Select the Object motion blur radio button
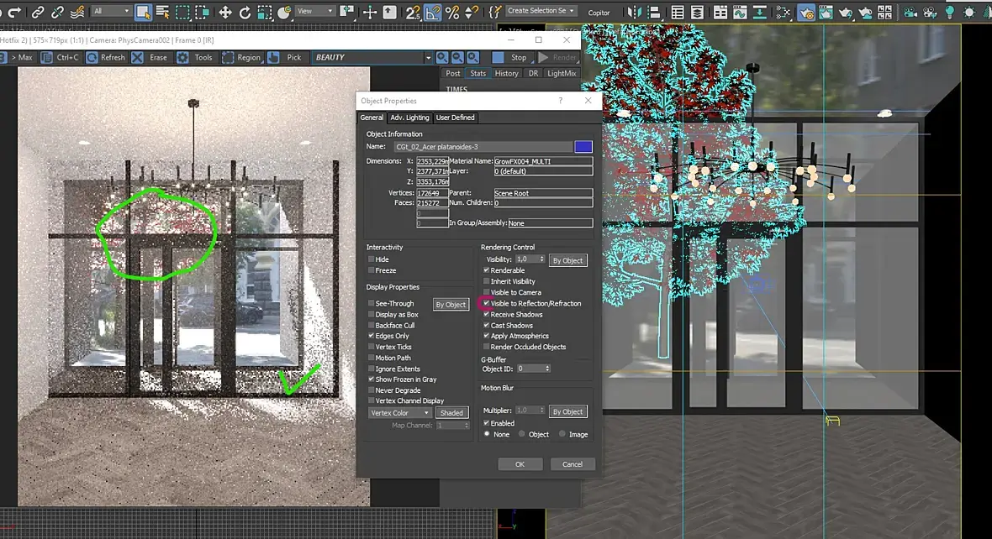Viewport: 992px width, 539px height. point(522,434)
